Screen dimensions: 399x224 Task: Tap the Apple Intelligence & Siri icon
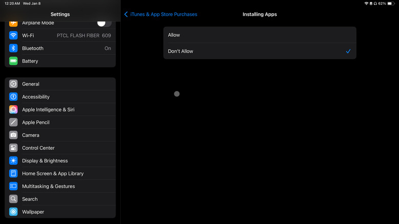(x=13, y=109)
